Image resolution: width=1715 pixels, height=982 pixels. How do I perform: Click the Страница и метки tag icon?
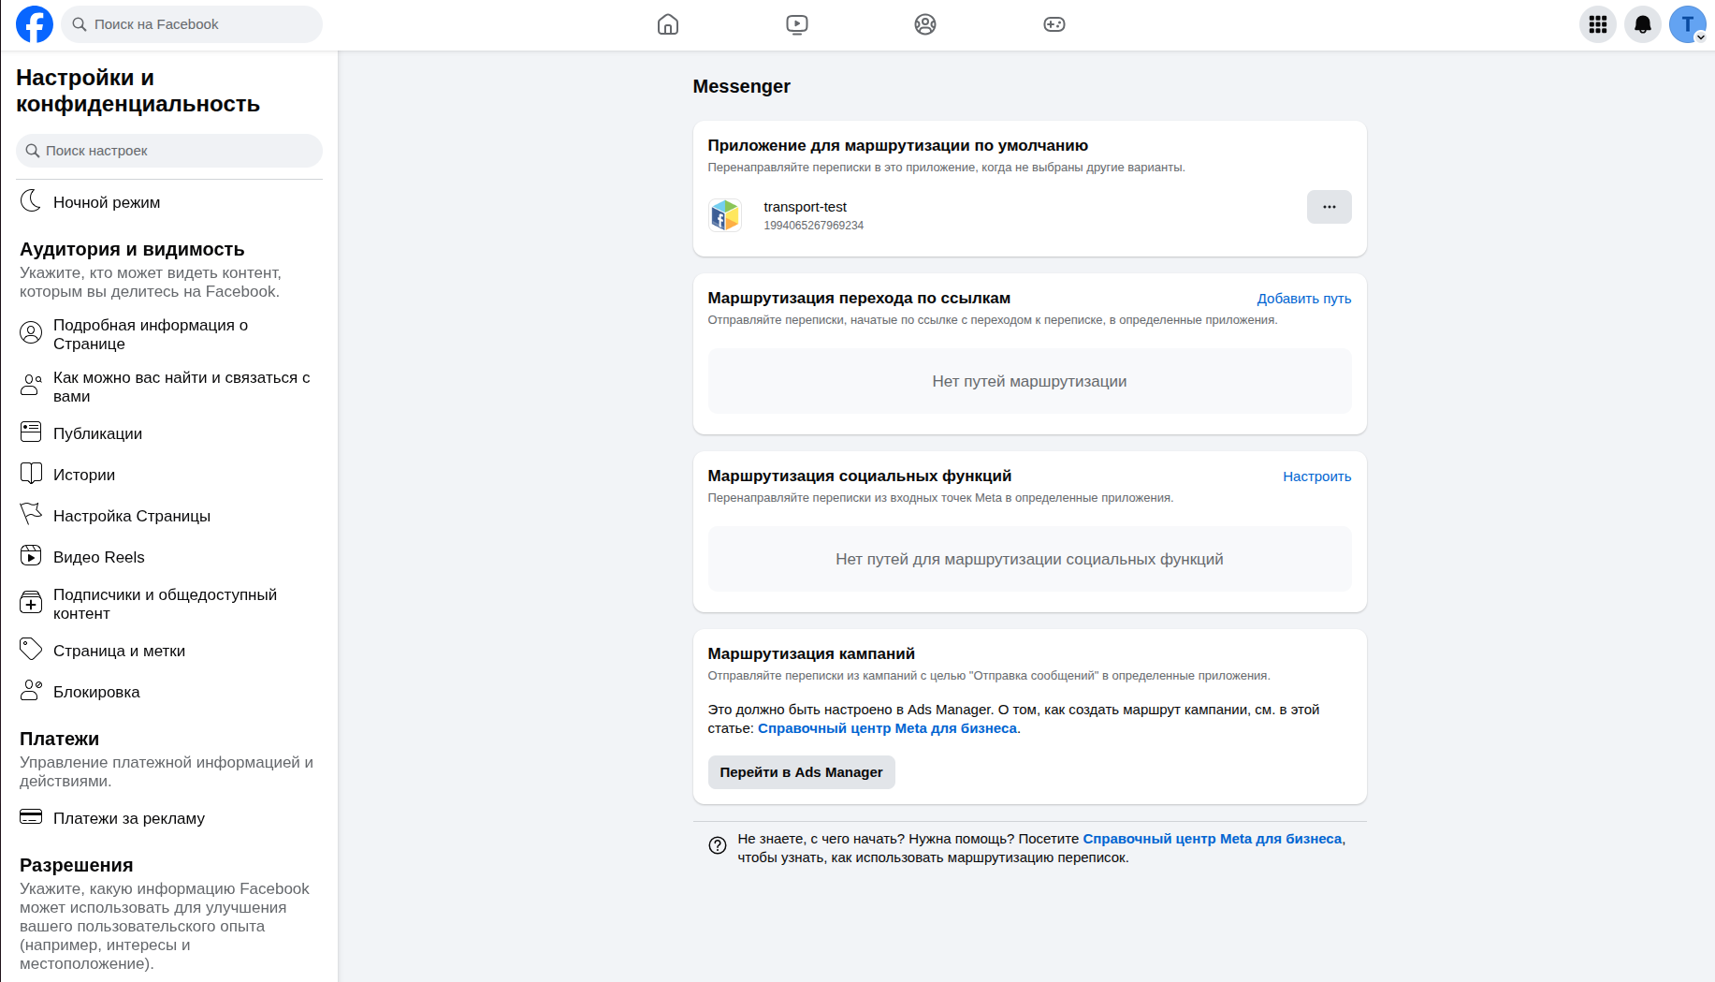click(31, 649)
